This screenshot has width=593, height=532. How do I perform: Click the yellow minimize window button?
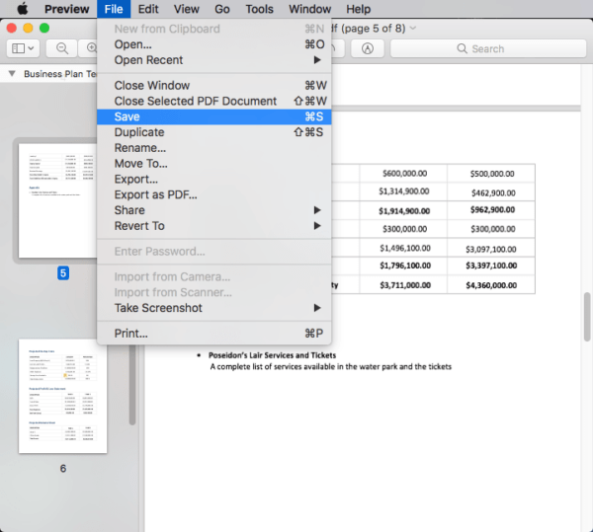(28, 28)
